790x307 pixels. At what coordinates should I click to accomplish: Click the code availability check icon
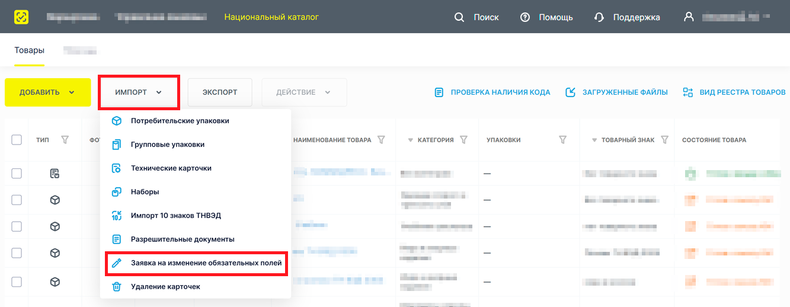[x=439, y=92]
